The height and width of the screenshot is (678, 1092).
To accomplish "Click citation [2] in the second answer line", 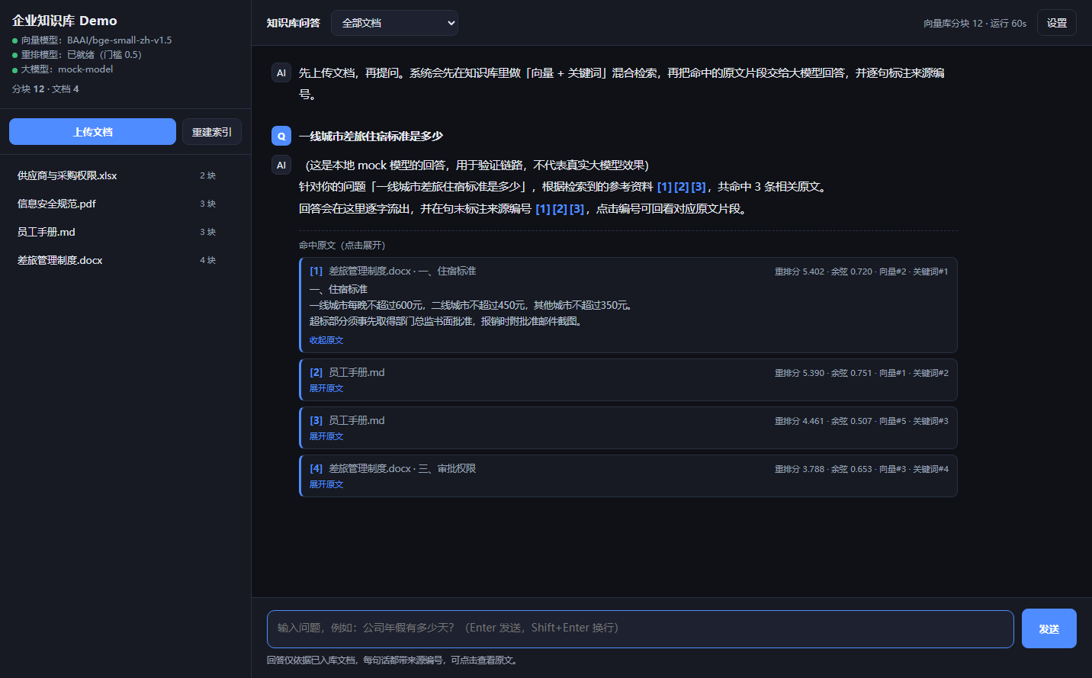I will pyautogui.click(x=560, y=208).
